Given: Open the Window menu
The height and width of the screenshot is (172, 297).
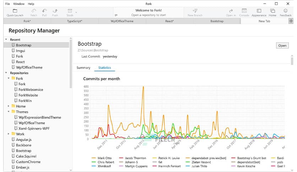Looking at the screenshot, I should click(x=19, y=4).
